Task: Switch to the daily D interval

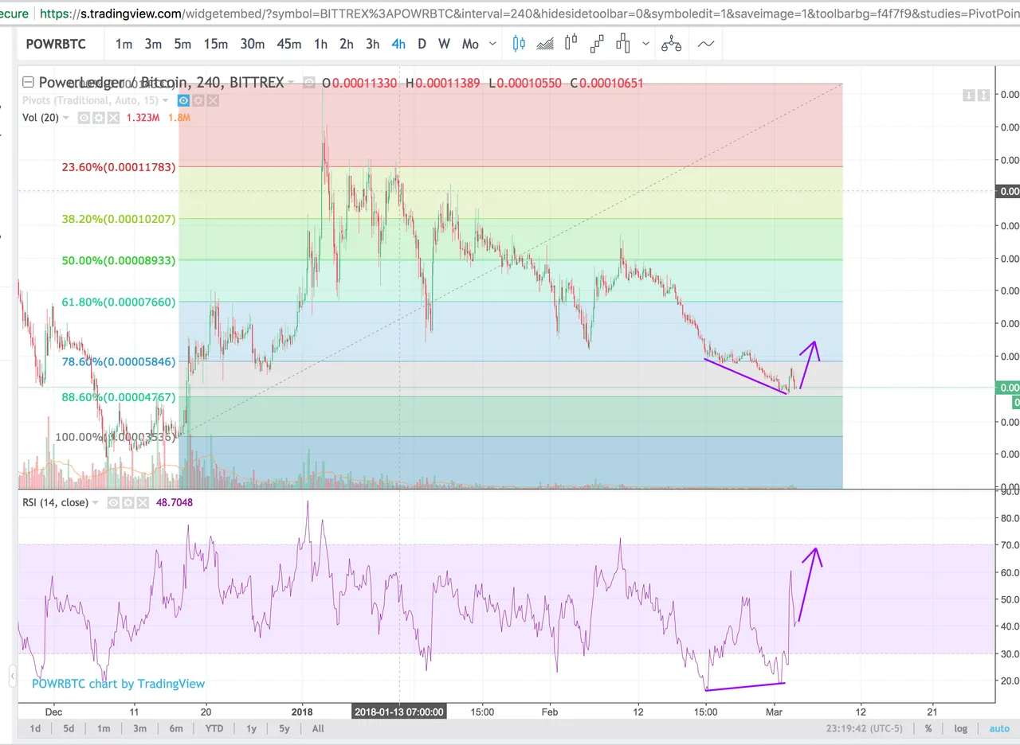Action: (x=422, y=45)
